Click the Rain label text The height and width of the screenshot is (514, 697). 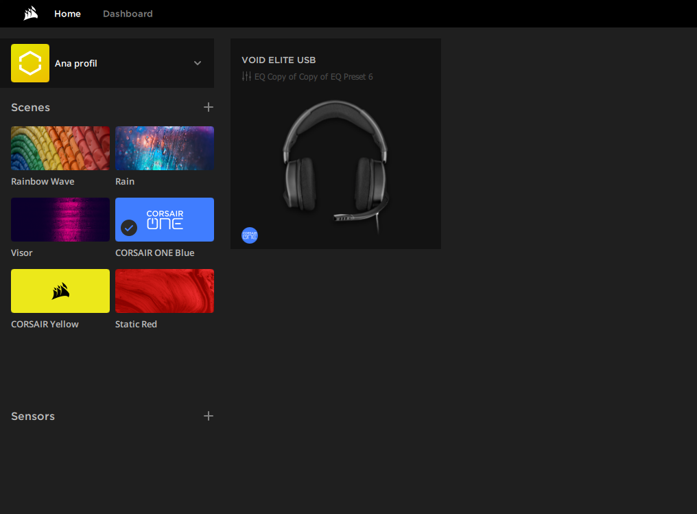[125, 181]
